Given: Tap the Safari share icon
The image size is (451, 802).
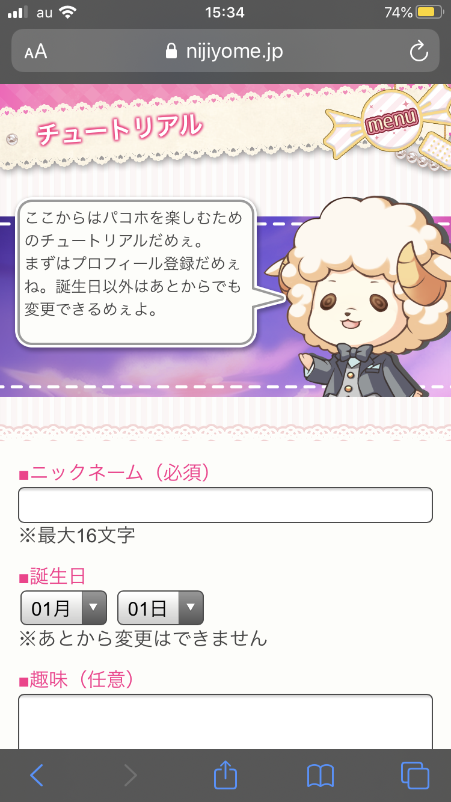Looking at the screenshot, I should click(226, 774).
